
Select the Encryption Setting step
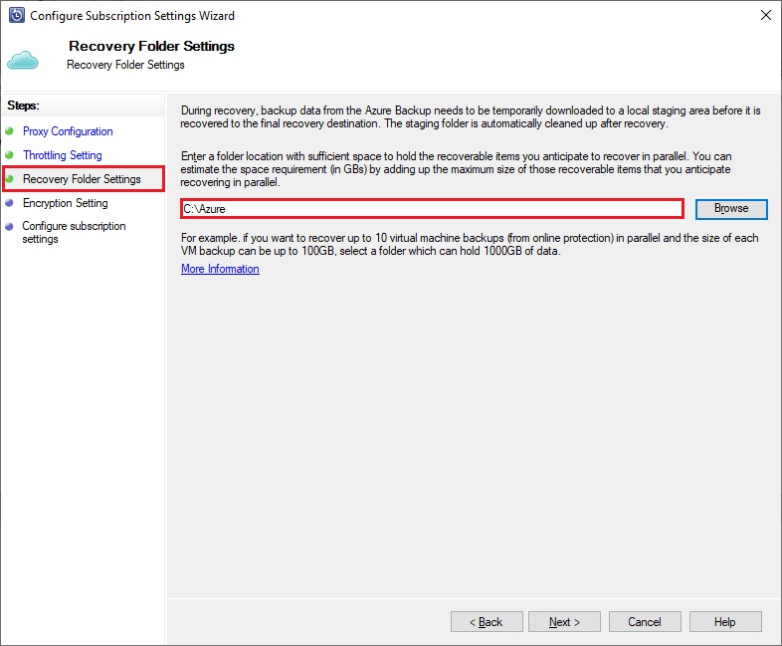(x=66, y=203)
